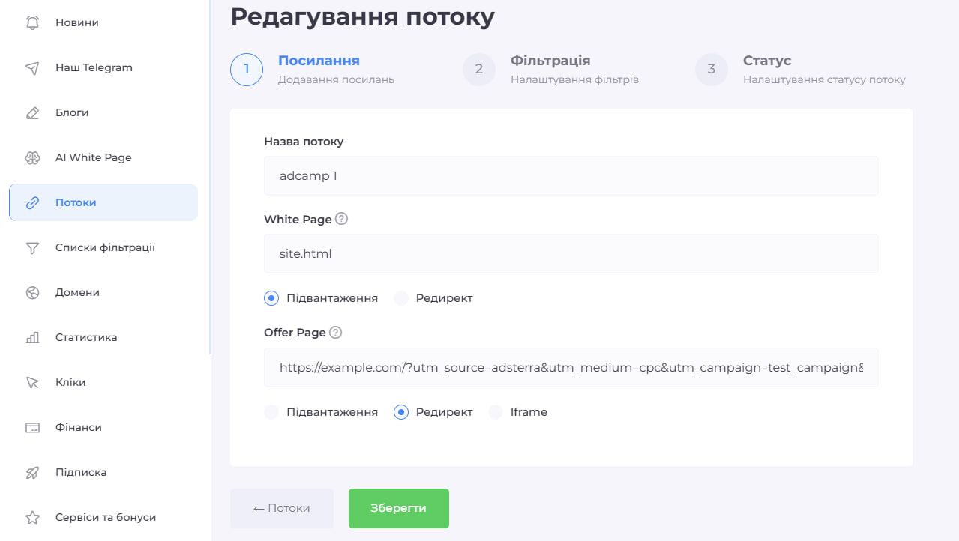Switch to step 3 Статус

(x=801, y=69)
